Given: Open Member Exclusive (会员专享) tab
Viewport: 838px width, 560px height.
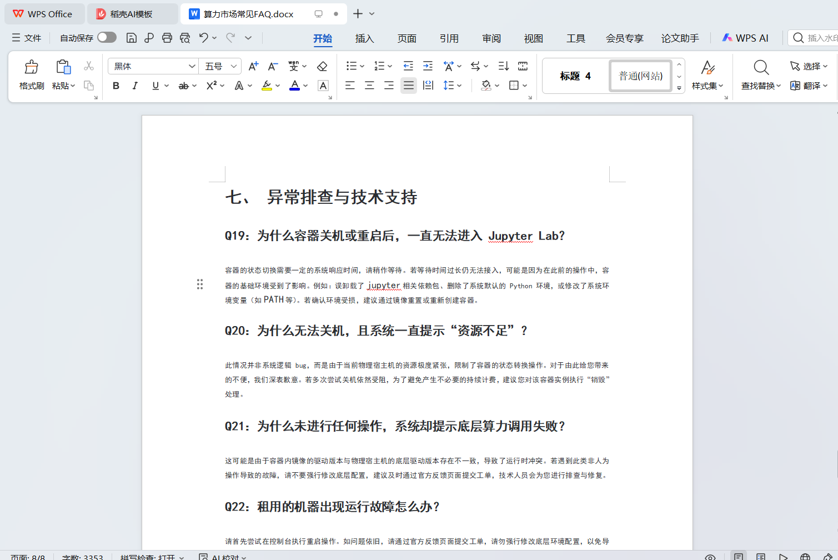Looking at the screenshot, I should [x=624, y=38].
